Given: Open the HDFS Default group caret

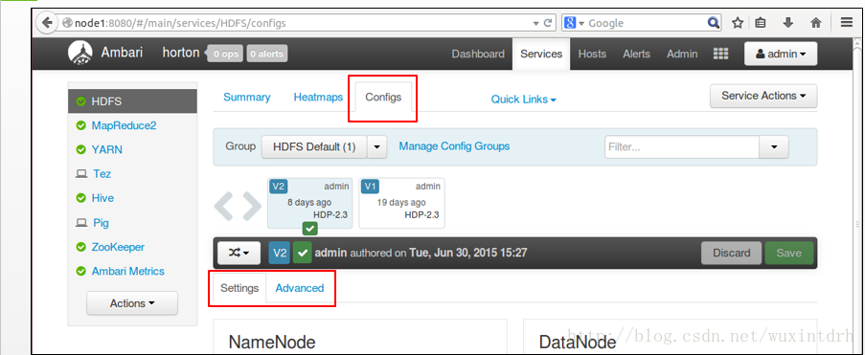Looking at the screenshot, I should pyautogui.click(x=376, y=146).
